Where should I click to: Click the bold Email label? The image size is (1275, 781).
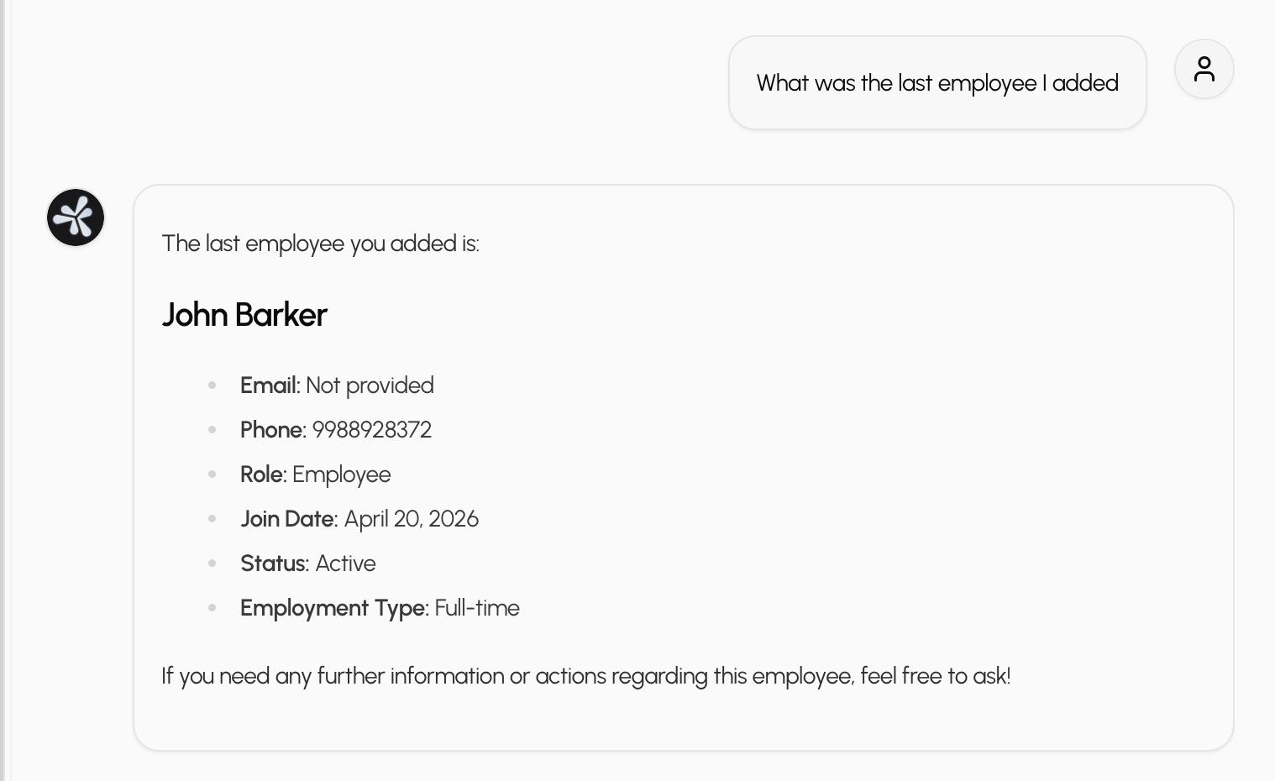[x=270, y=385]
